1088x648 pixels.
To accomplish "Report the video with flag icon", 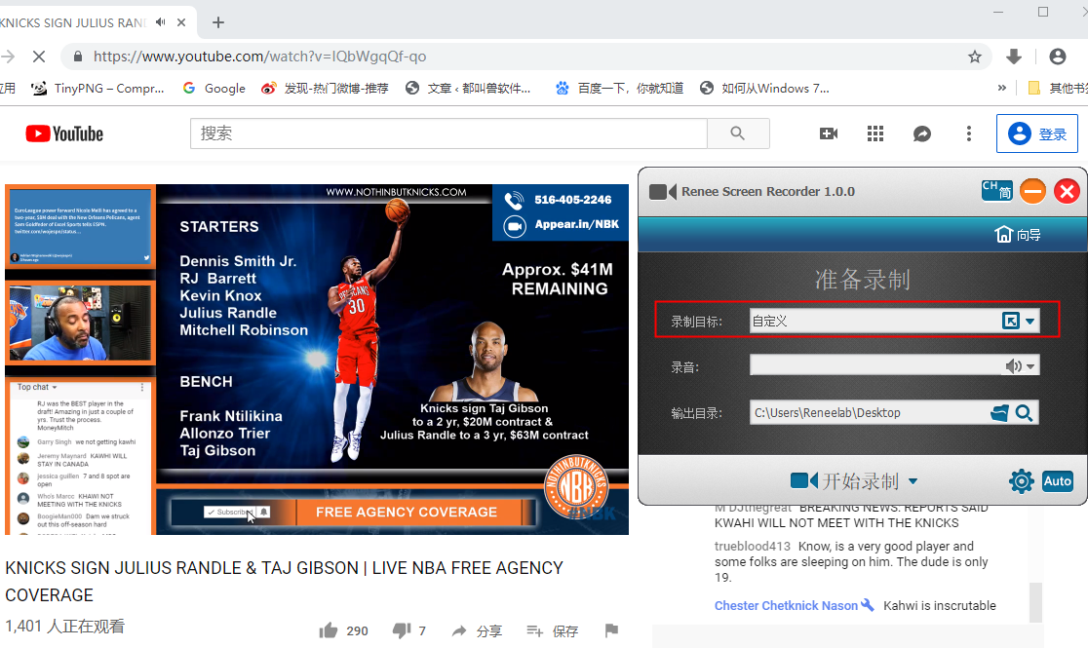I will (x=611, y=629).
